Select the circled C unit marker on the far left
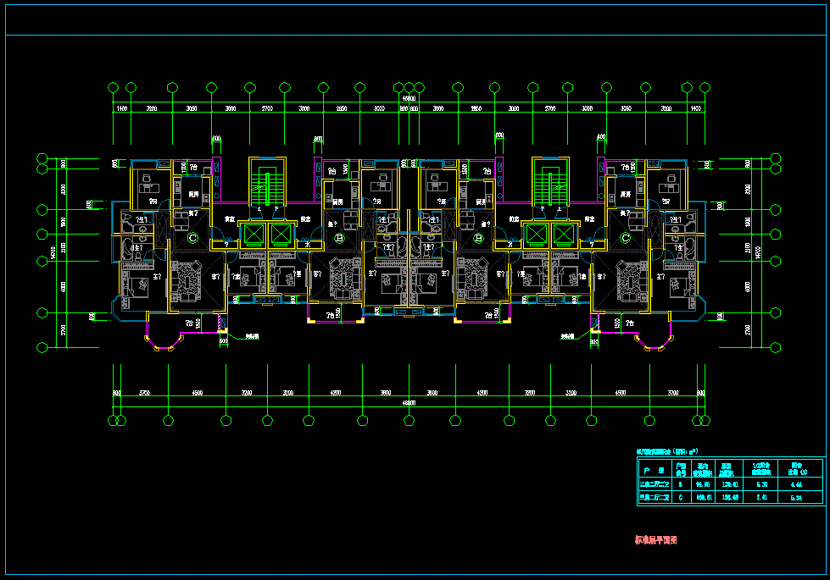Image resolution: width=830 pixels, height=580 pixels. 192,240
